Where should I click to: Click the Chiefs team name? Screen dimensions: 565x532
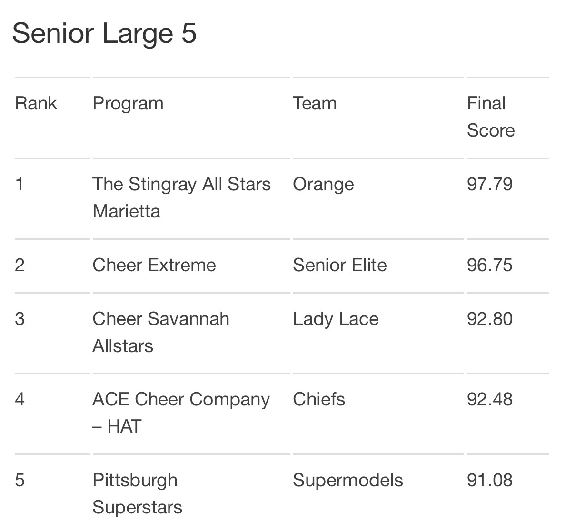point(319,399)
